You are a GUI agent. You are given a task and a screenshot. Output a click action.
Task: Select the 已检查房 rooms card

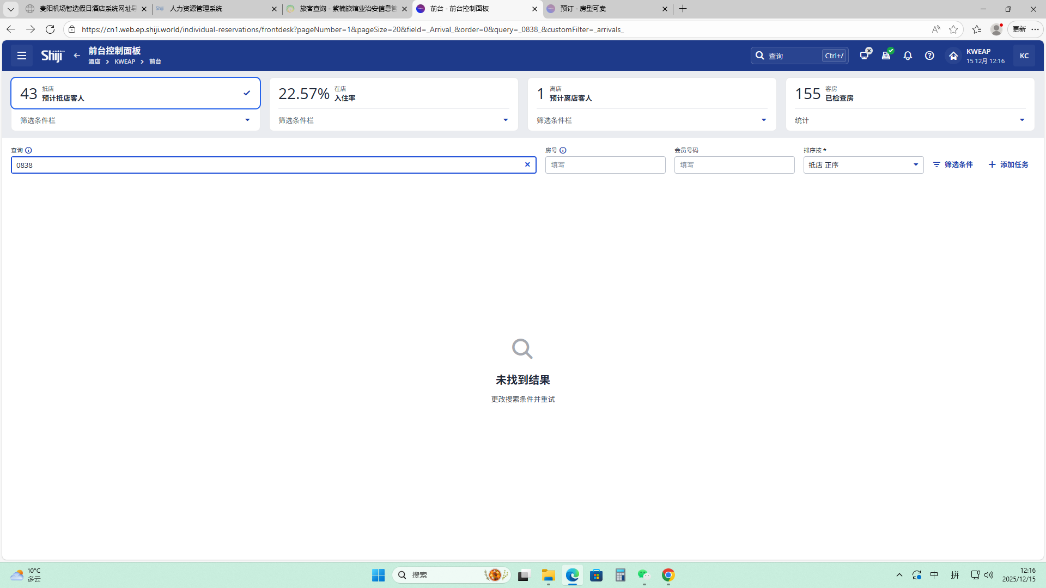tap(909, 94)
